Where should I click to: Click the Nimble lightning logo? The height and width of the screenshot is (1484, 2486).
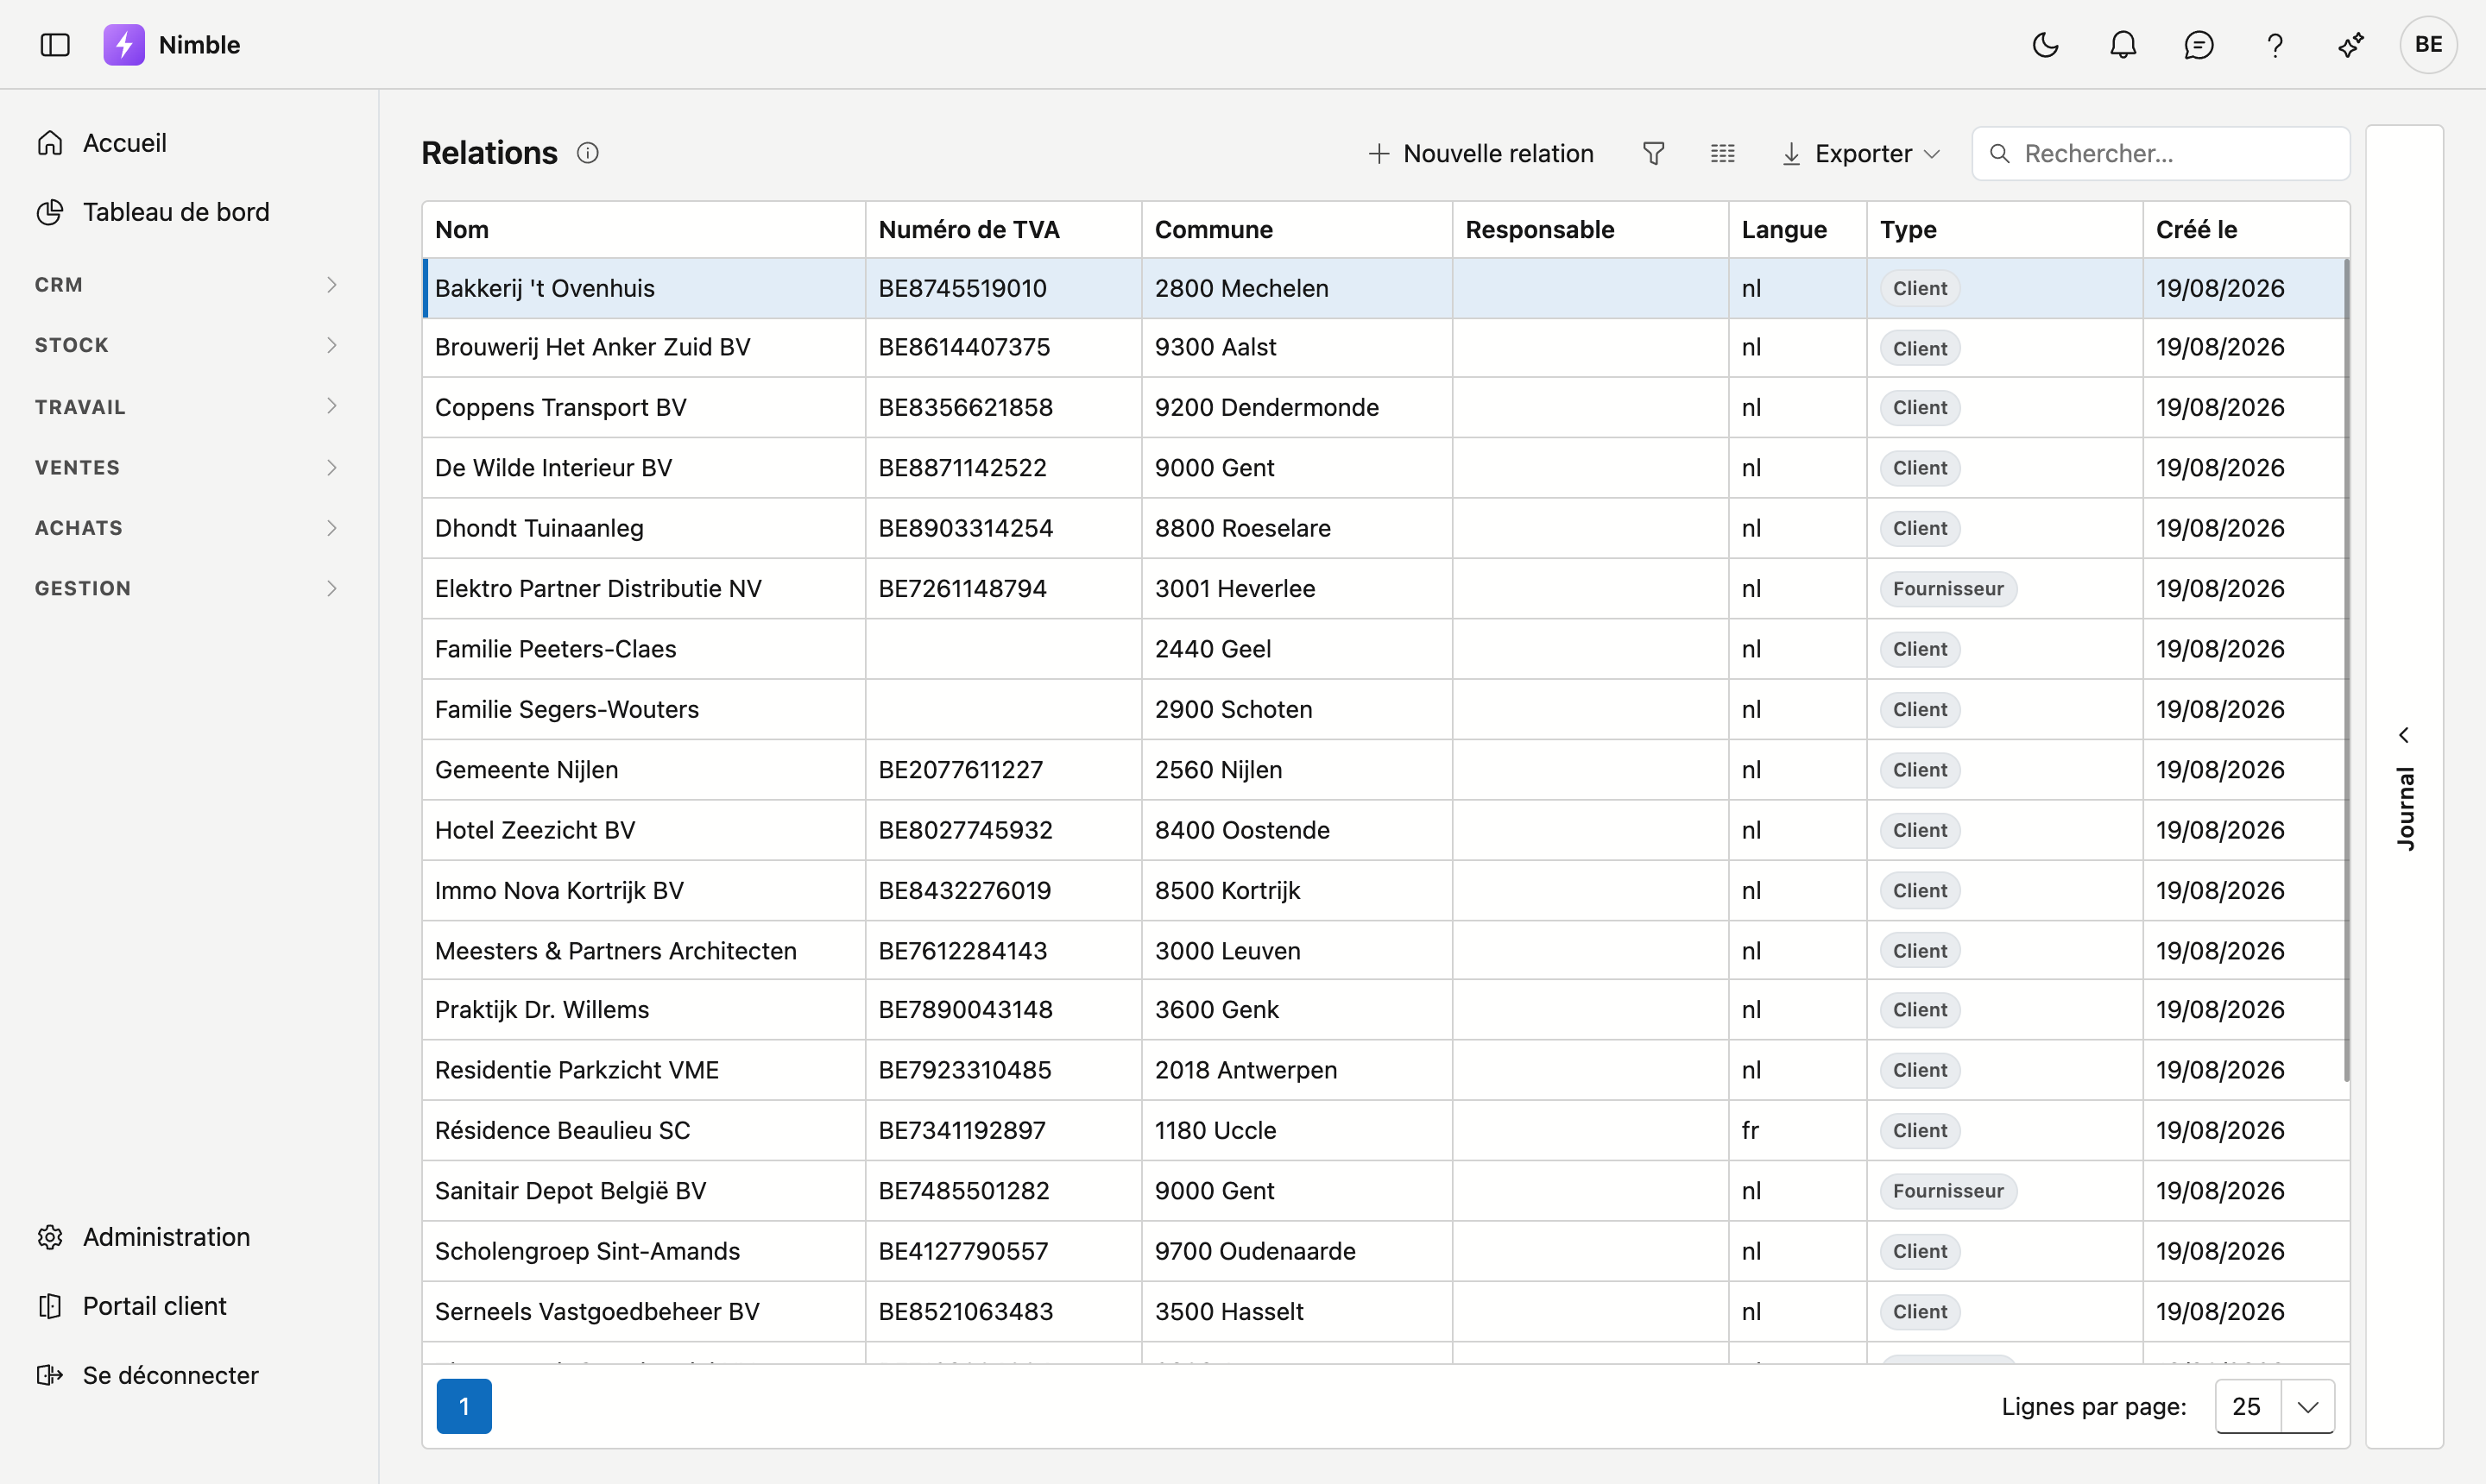(124, 45)
